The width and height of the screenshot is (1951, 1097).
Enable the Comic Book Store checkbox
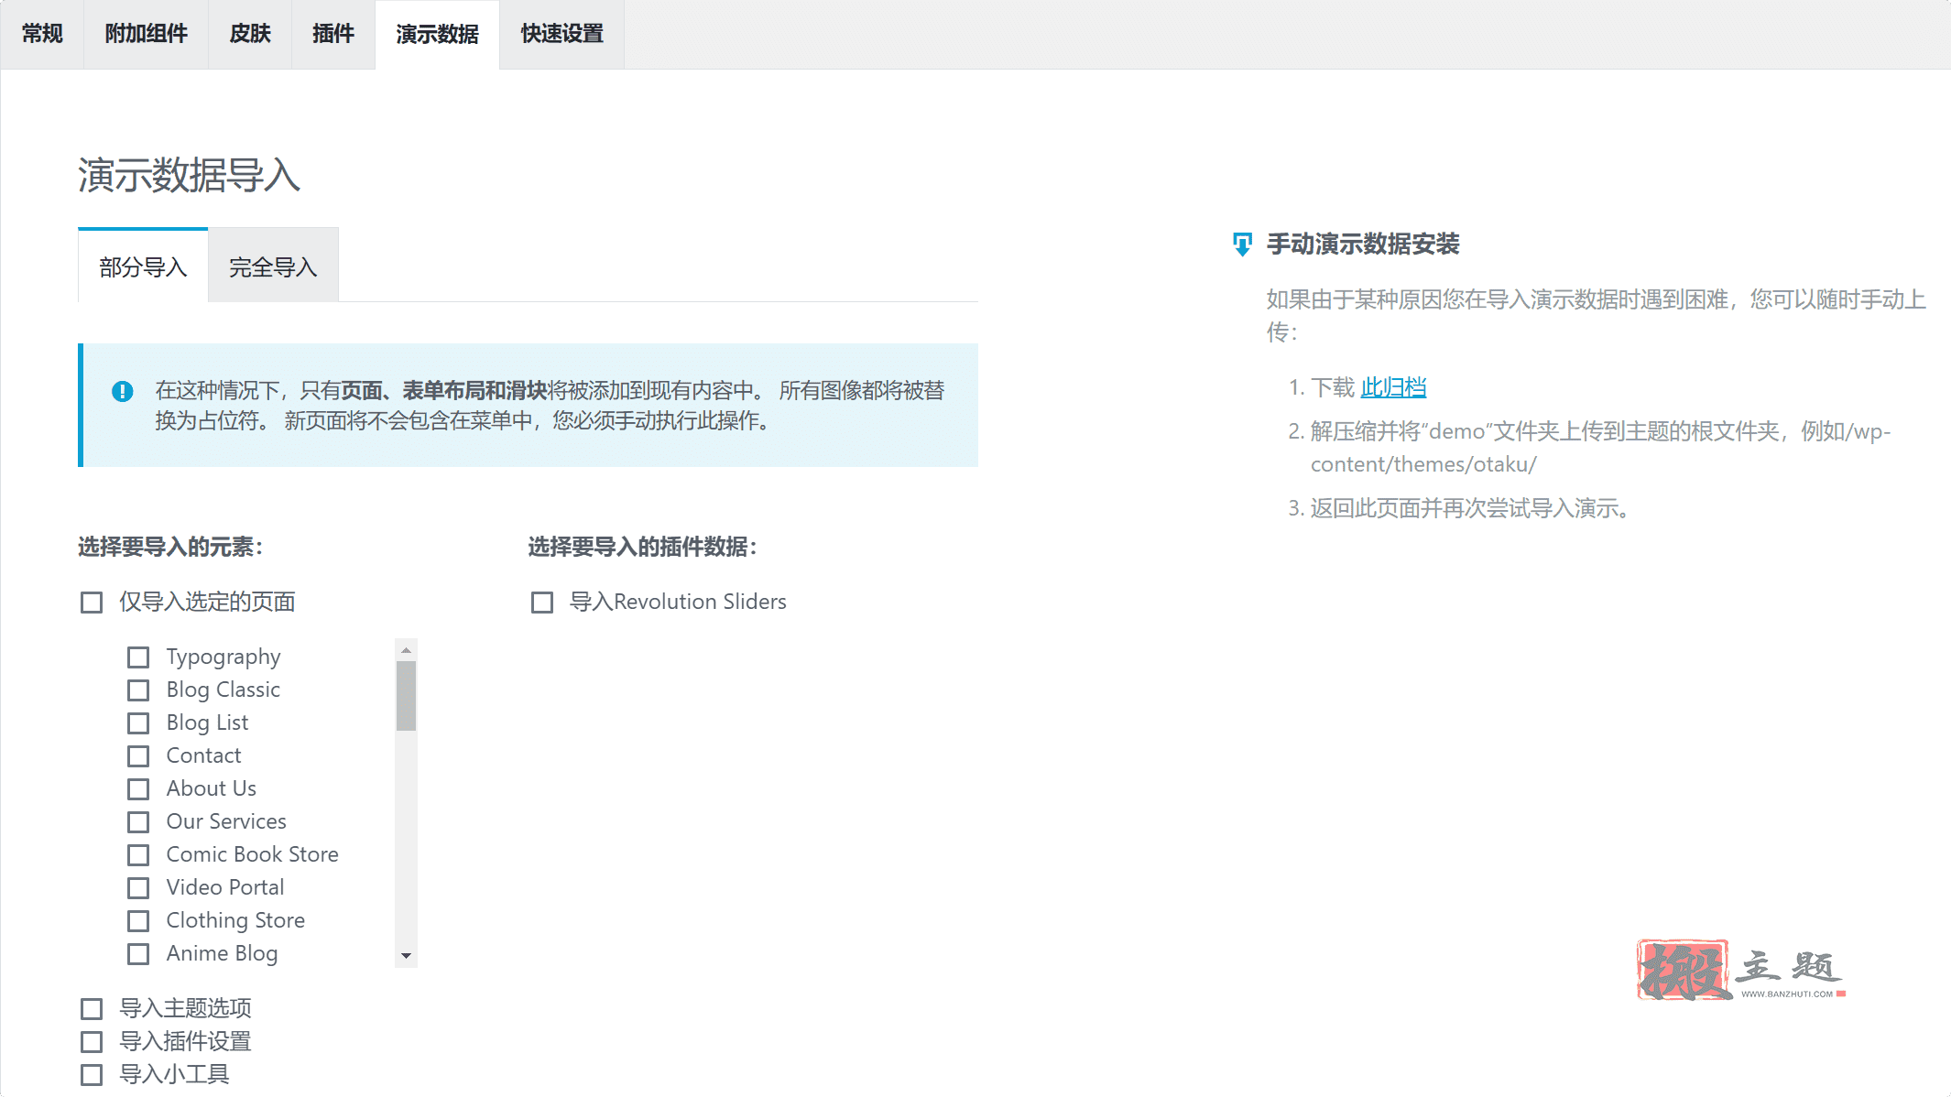138,855
